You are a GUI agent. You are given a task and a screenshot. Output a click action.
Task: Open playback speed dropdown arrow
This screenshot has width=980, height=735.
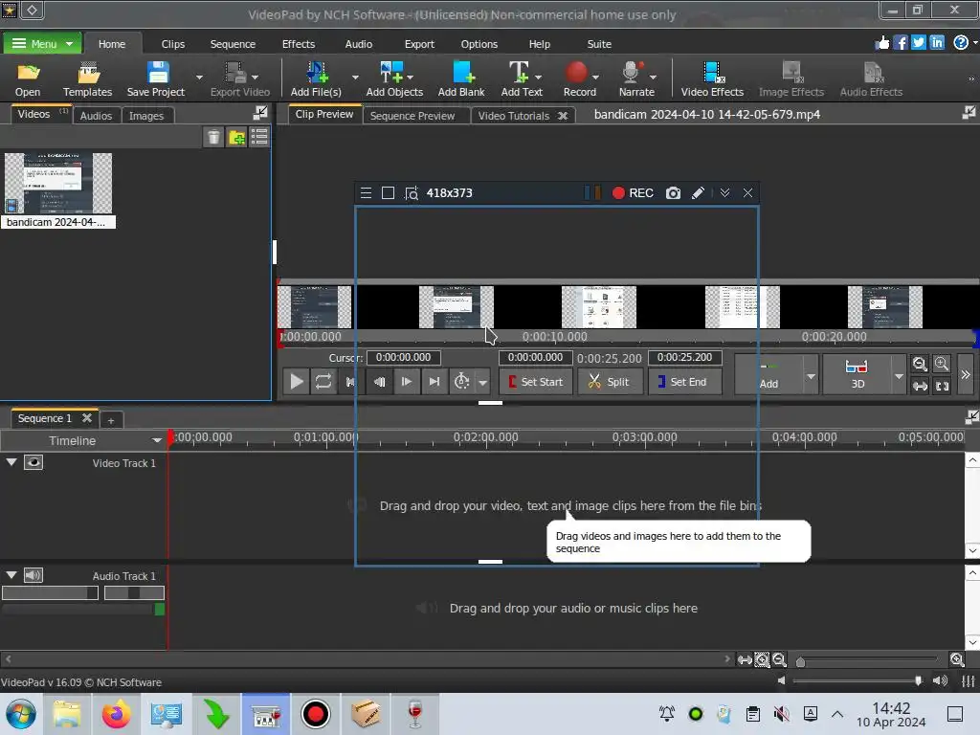point(482,382)
